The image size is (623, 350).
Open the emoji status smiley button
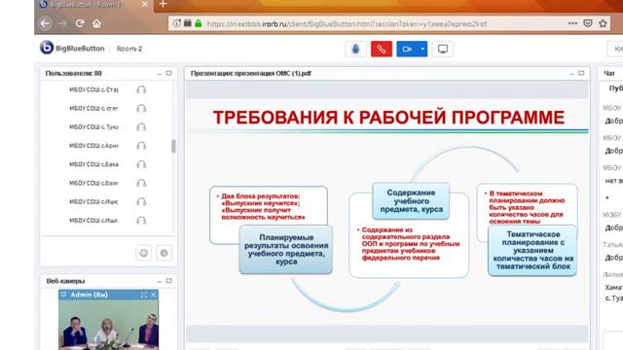click(x=144, y=253)
